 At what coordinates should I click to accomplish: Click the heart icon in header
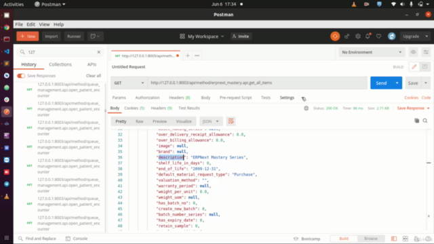coord(378,36)
